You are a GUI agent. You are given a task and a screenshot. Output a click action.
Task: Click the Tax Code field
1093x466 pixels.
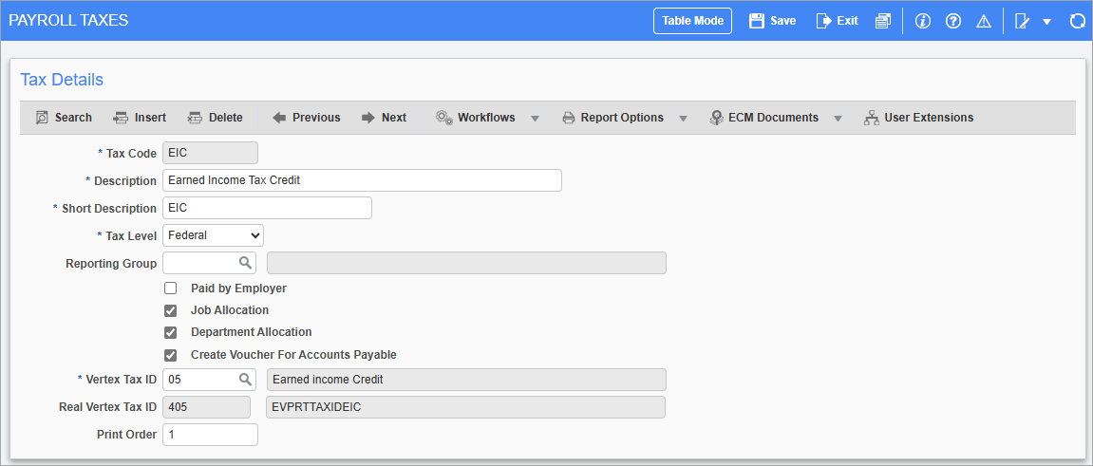tap(210, 153)
